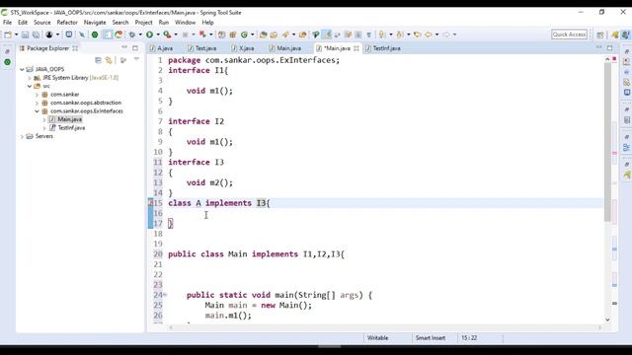
Task: Click the green Boot Dashboard toolbar icon
Action: (95, 35)
